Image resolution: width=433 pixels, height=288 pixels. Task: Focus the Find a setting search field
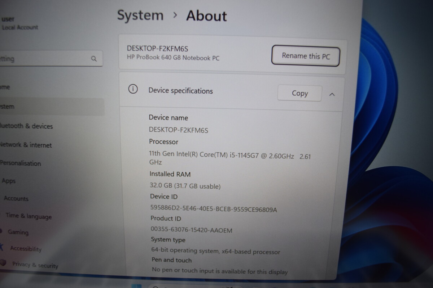(51, 59)
